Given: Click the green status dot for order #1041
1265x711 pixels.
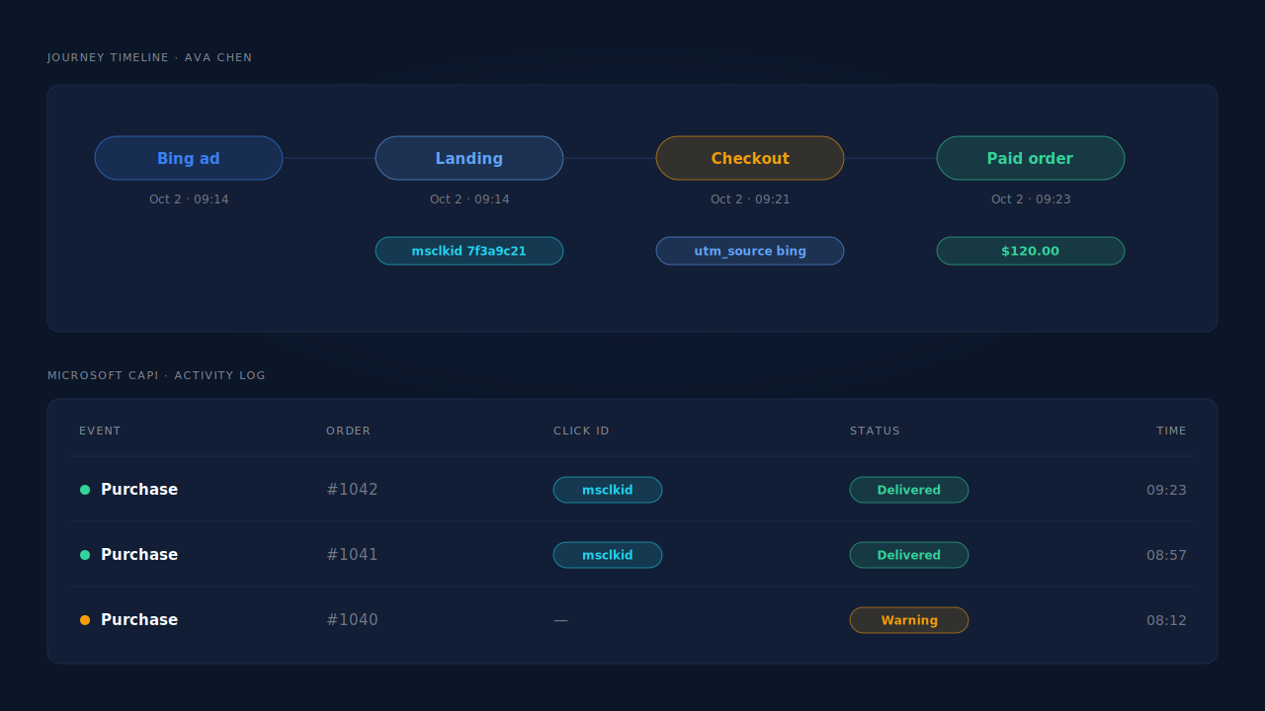Looking at the screenshot, I should (x=85, y=555).
